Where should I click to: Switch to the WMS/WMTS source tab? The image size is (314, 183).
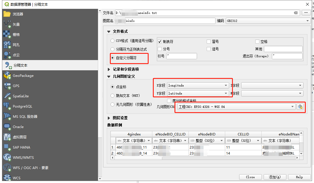(x=23, y=158)
